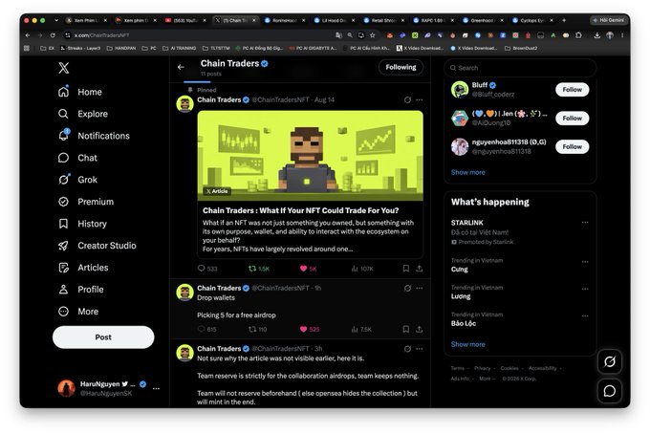This screenshot has width=650, height=434.
Task: Open Grok from the sidebar menu
Action: (77, 180)
